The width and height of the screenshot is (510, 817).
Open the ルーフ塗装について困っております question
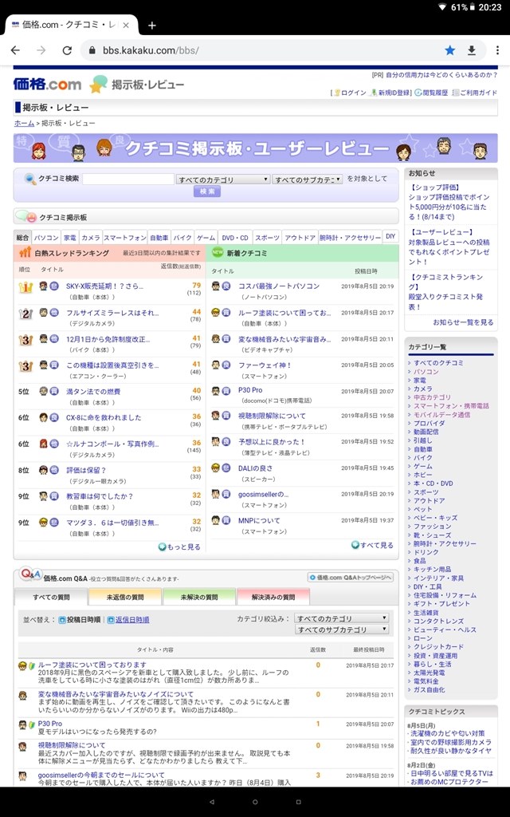(92, 665)
